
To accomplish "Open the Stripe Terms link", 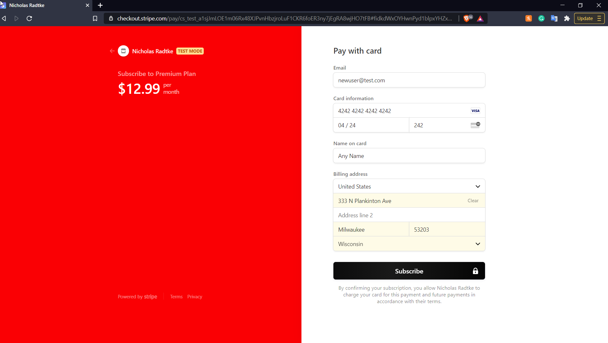I will [176, 296].
